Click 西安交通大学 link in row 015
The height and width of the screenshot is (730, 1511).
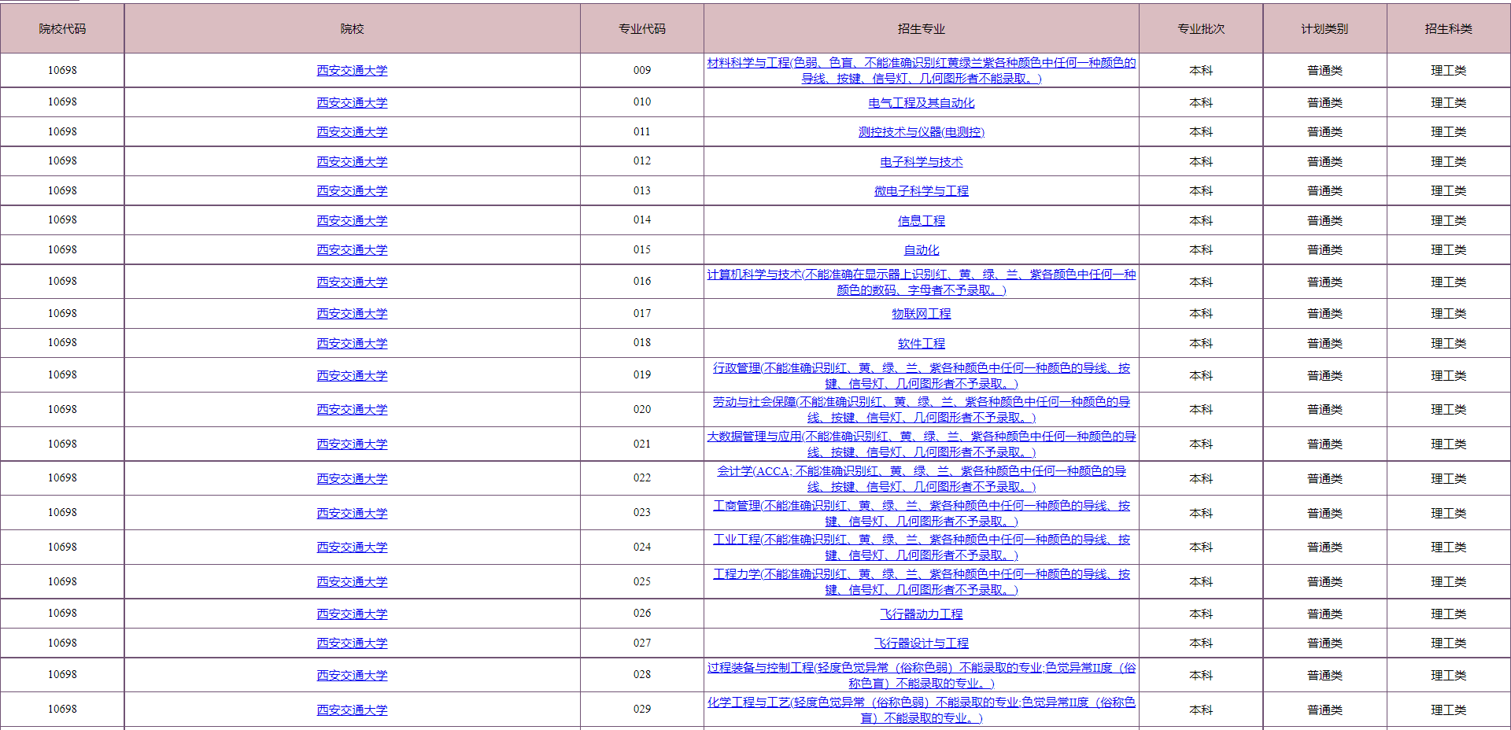[352, 250]
